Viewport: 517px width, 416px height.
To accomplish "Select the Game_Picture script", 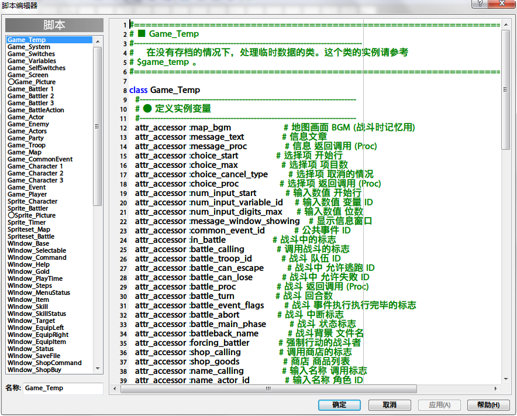I will click(32, 82).
